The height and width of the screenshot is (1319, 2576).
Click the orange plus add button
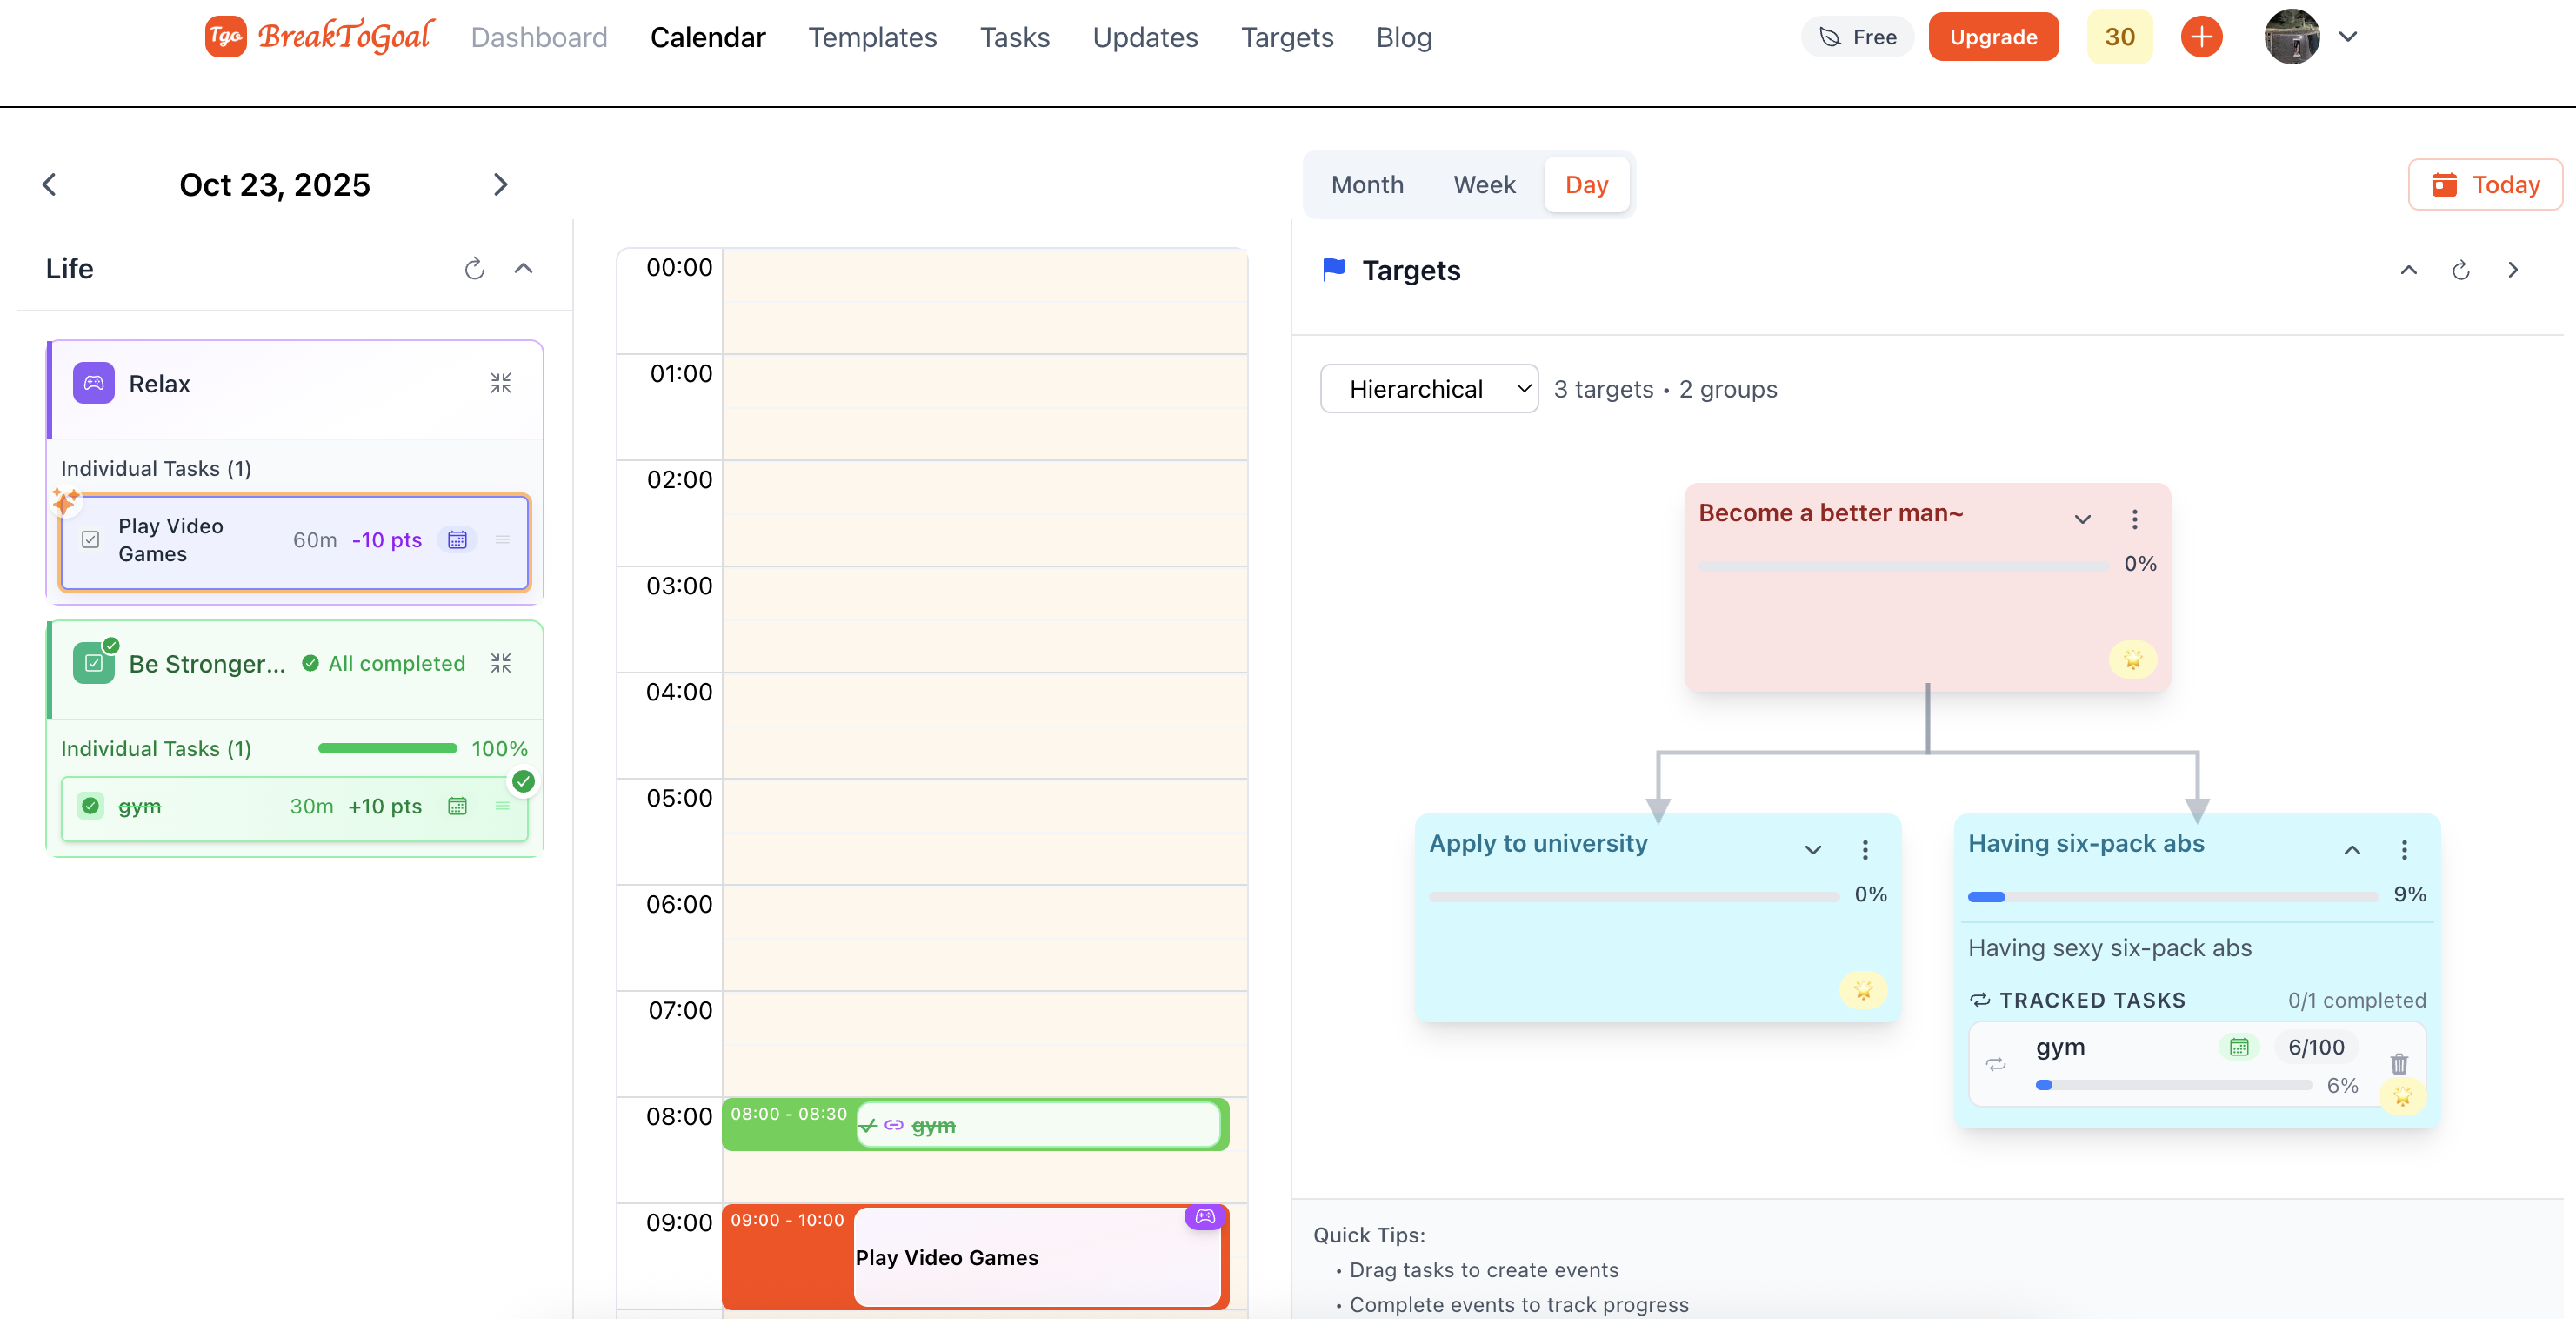coord(2201,37)
